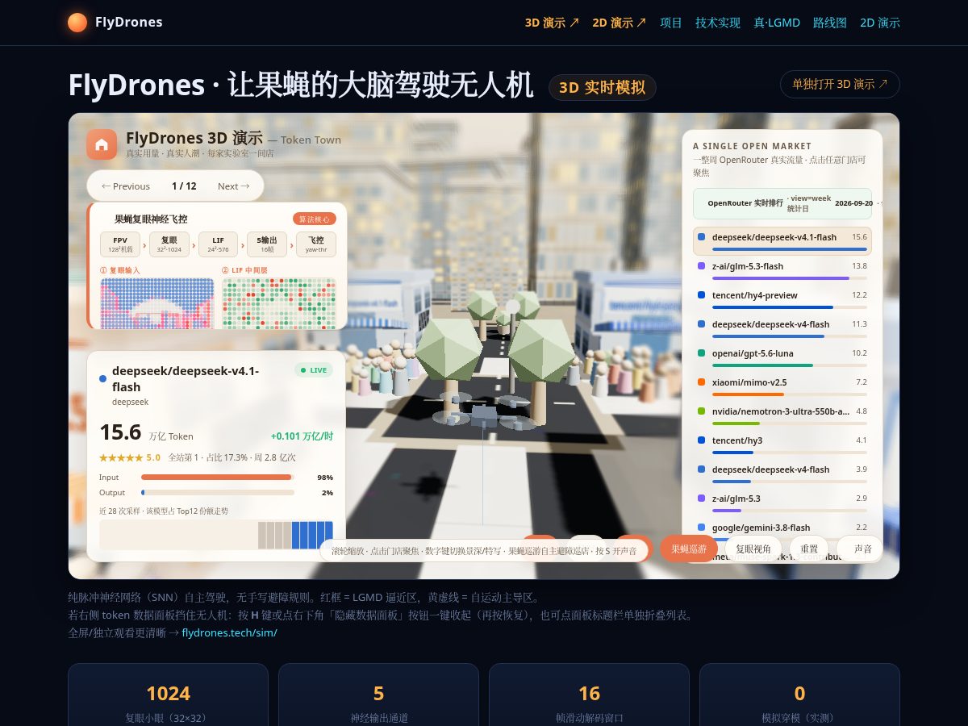Click ← Previous in the pager
Image resolution: width=968 pixels, height=726 pixels.
point(126,186)
